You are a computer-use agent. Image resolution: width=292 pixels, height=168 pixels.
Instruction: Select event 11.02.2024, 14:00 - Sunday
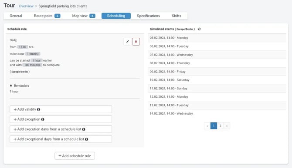(x=217, y=89)
